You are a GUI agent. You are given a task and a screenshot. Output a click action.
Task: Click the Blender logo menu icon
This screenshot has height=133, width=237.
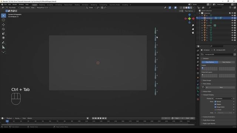point(2,4)
